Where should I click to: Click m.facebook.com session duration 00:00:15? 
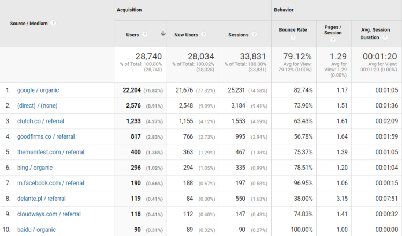(x=386, y=183)
